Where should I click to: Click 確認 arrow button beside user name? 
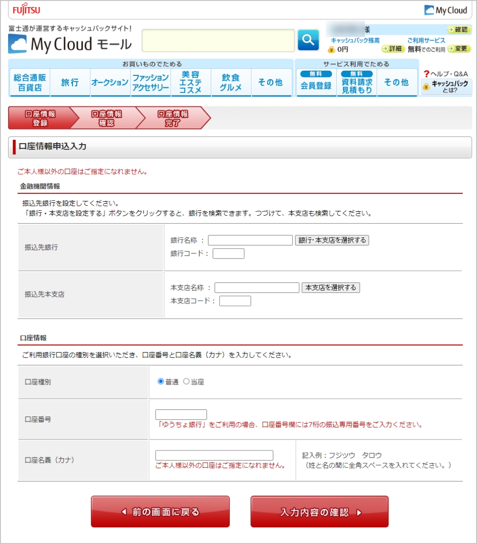tap(458, 30)
